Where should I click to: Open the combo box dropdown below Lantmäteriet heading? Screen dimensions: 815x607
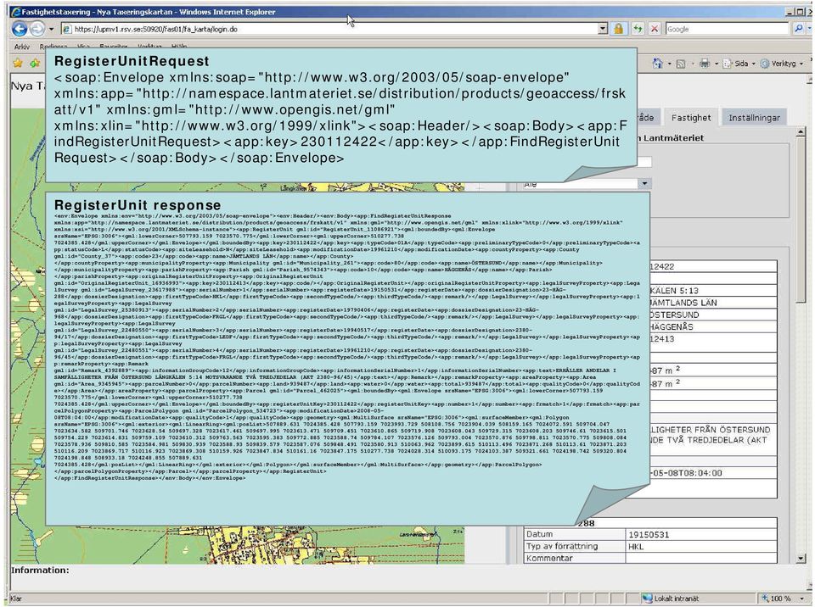pyautogui.click(x=644, y=183)
